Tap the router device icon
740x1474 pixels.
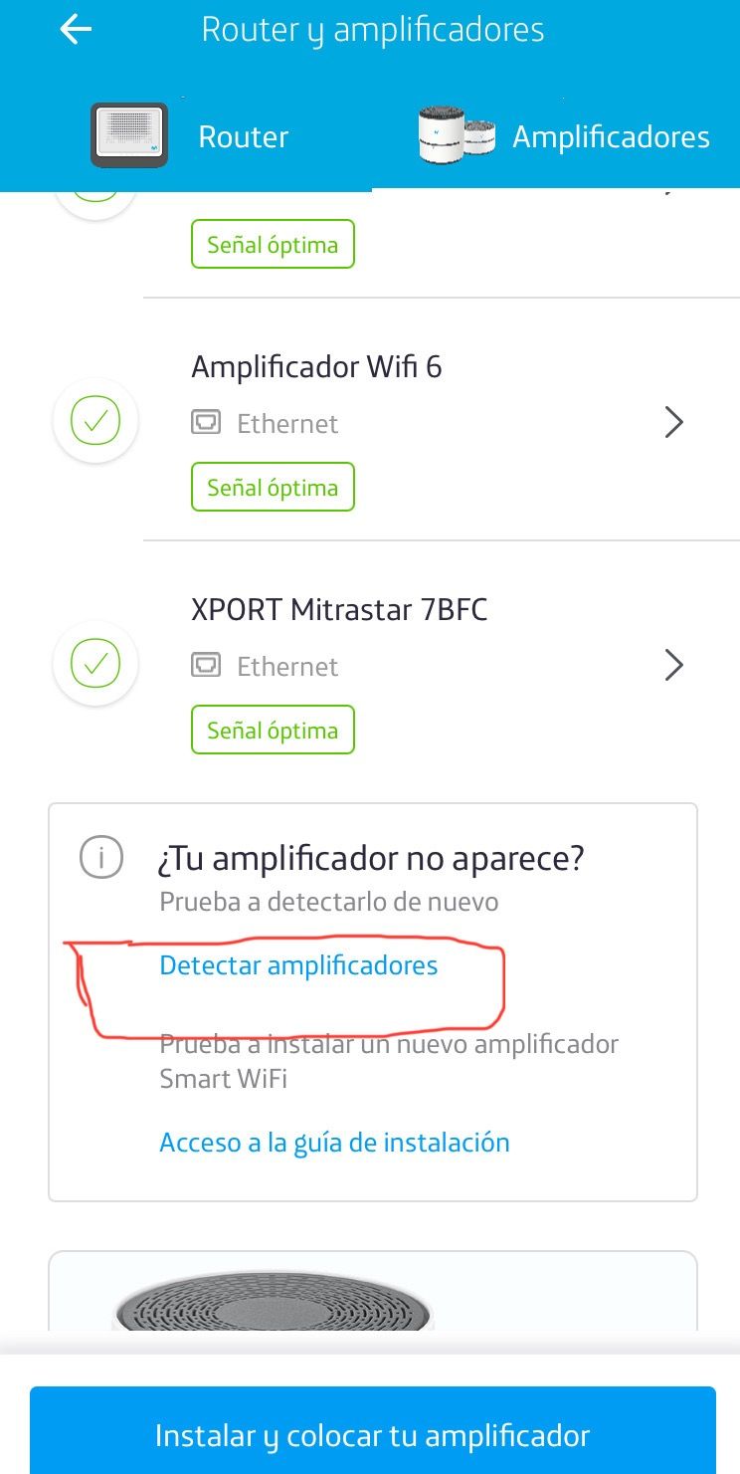click(x=129, y=135)
